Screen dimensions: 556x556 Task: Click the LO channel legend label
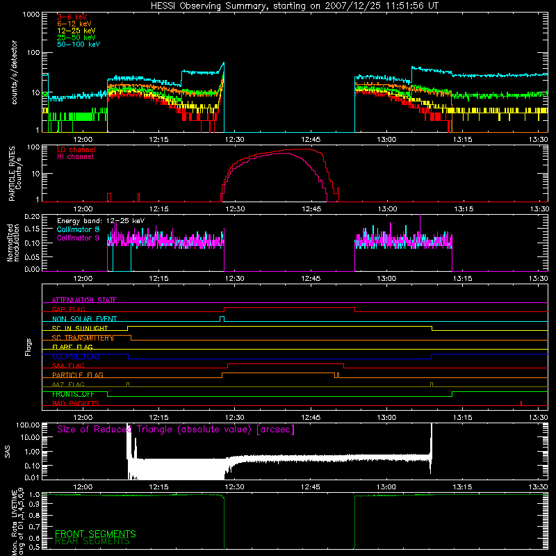[x=76, y=149]
